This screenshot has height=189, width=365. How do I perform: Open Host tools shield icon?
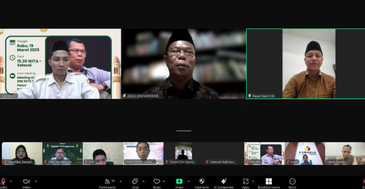[202, 181]
